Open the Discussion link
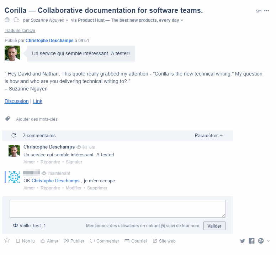 [16, 101]
